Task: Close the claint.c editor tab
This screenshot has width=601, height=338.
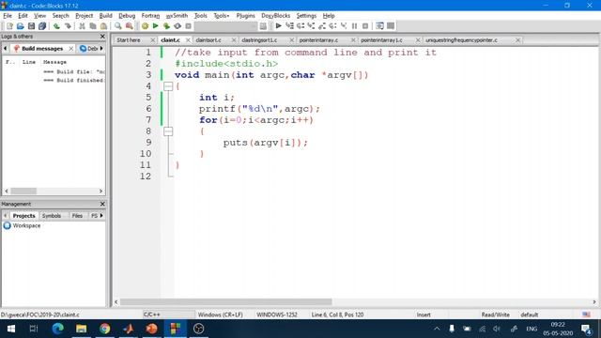Action: [x=188, y=39]
